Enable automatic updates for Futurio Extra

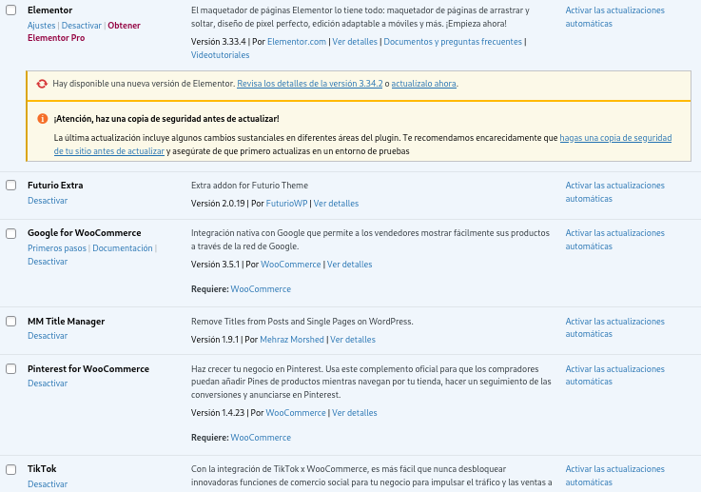(x=614, y=192)
